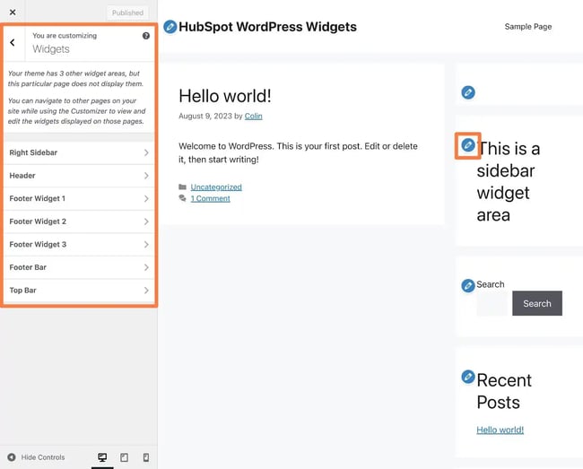Click the 'August 9, 2023' post date

[x=205, y=116]
